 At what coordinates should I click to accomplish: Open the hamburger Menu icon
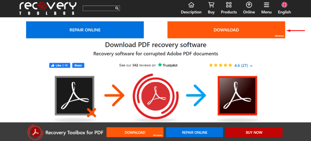pyautogui.click(x=266, y=5)
